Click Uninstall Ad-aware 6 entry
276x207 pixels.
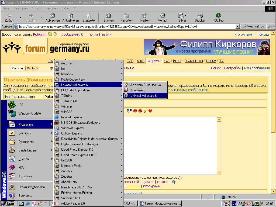coord(145,96)
